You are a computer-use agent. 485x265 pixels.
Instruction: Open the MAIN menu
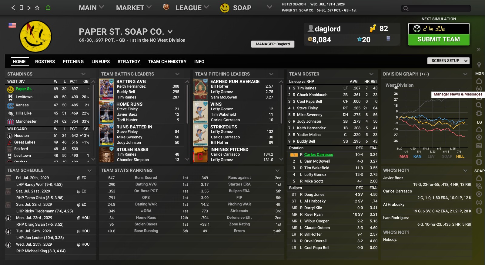point(91,8)
